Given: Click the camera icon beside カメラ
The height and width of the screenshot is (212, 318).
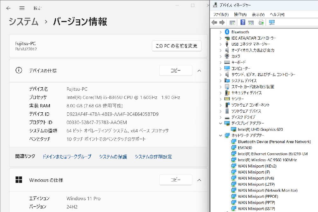Looking at the screenshot, I should 227,56.
